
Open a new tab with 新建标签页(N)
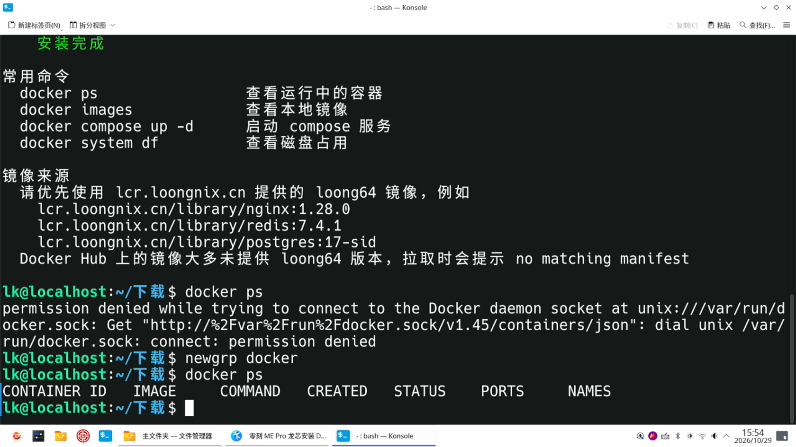coord(34,25)
